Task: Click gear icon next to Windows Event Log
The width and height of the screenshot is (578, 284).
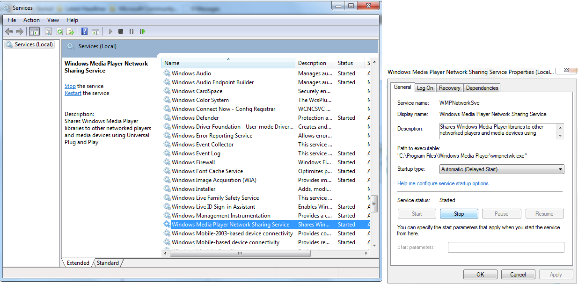Action: (x=167, y=153)
